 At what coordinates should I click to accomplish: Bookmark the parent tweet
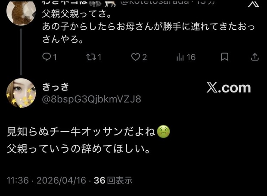224,57
